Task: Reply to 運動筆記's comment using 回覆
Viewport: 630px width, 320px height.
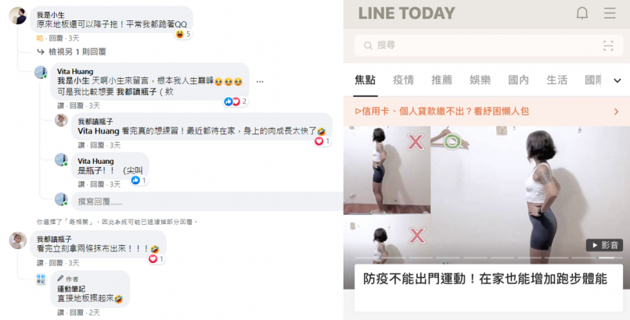Action: coord(77,312)
